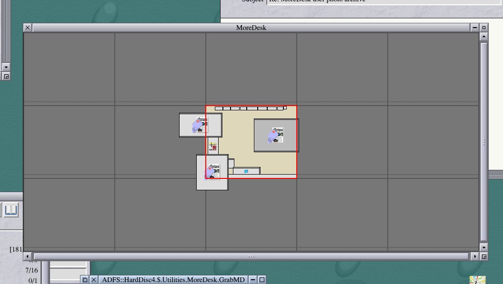Viewport: 503px width, 284px height.
Task: Toggle the MoreDesk window to full size
Action: (484, 28)
